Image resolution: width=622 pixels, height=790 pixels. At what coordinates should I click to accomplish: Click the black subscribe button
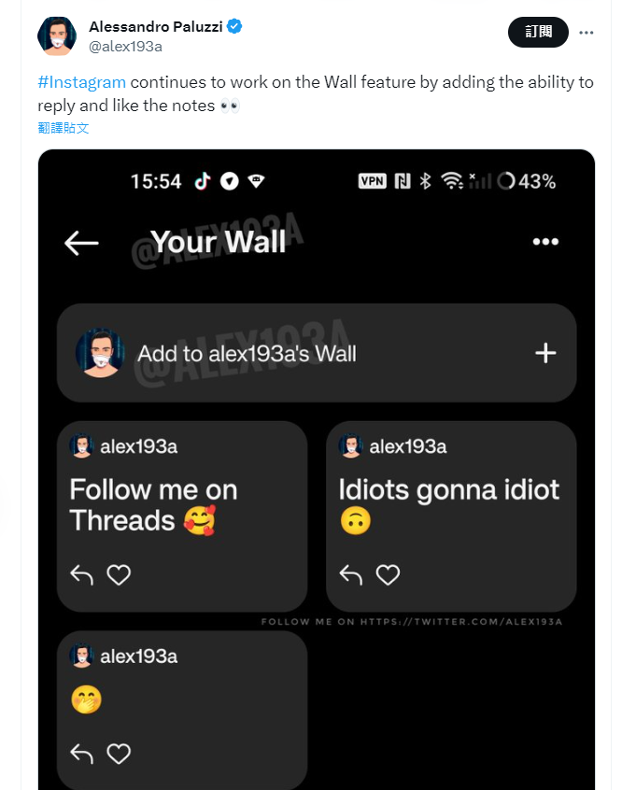point(538,32)
